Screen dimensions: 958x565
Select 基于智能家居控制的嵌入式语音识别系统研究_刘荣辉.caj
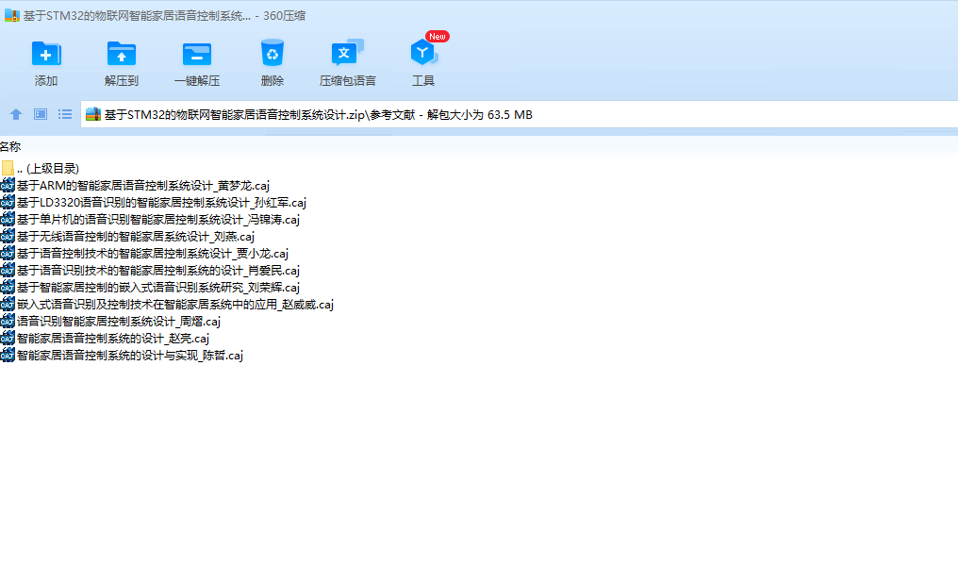[158, 288]
